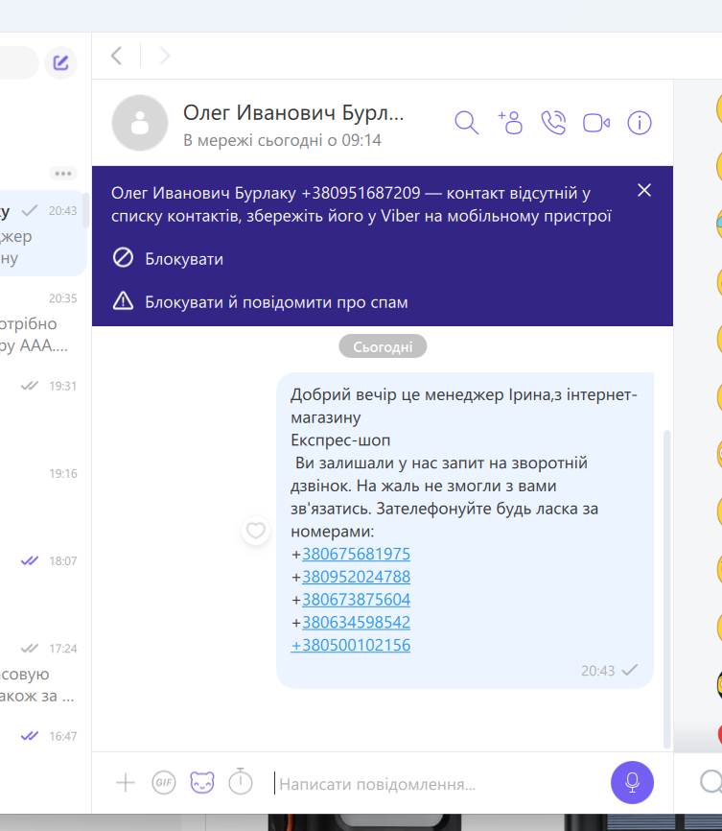Open the GIF picker

pyautogui.click(x=164, y=783)
